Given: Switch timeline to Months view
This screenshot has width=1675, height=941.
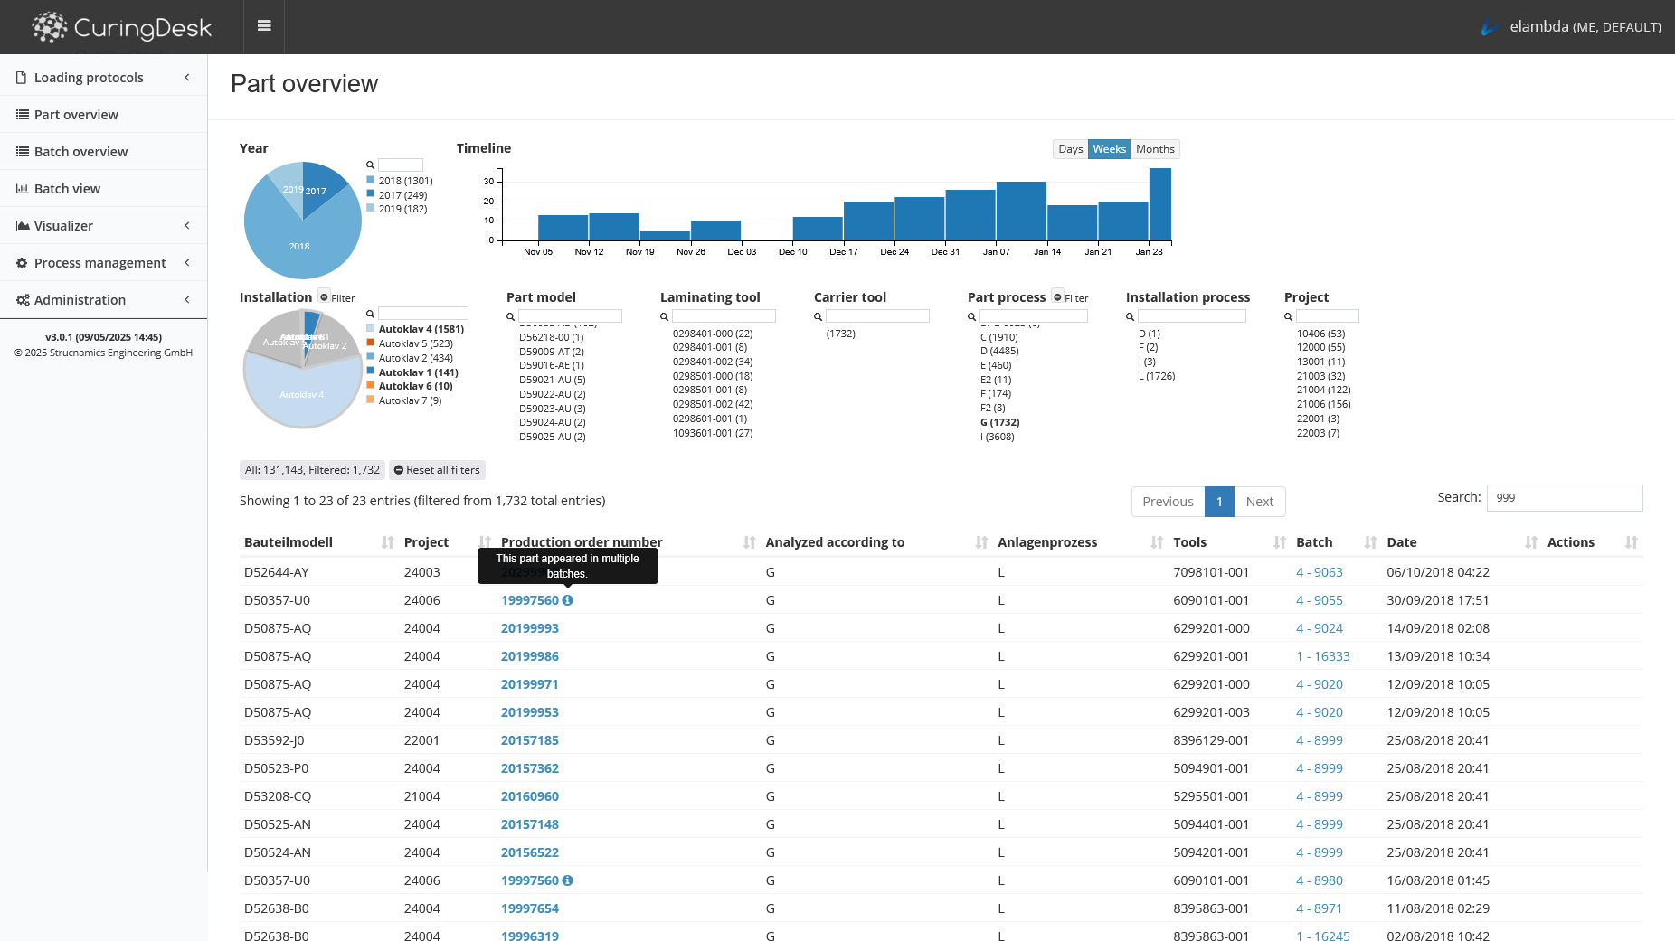Looking at the screenshot, I should coord(1155,149).
